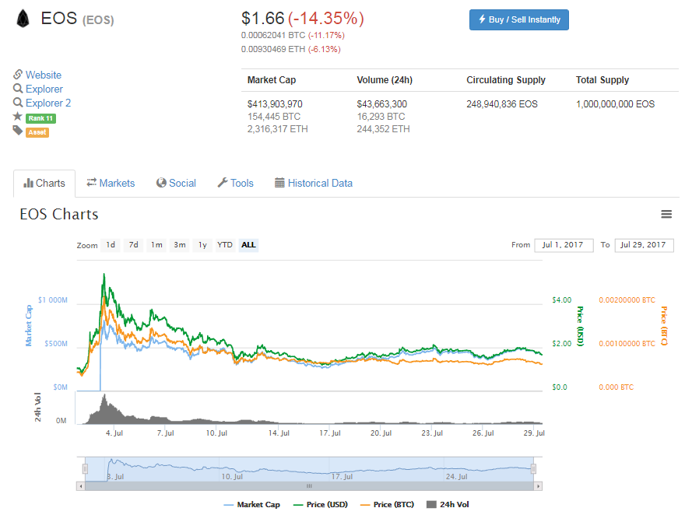
Task: Set chart zoom to 3m
Action: pos(180,245)
